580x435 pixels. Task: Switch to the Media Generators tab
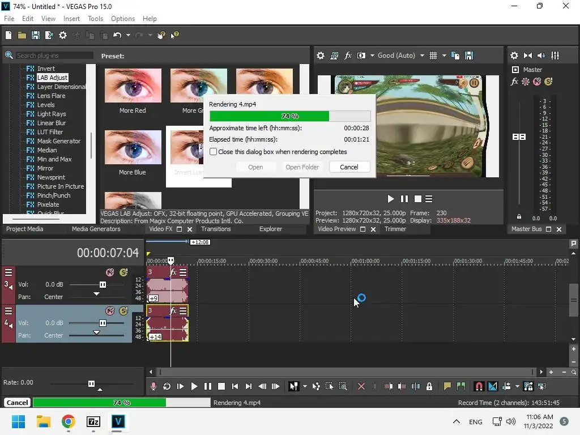96,229
